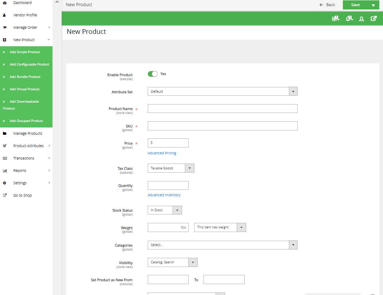Click the Reports bar chart icon
The height and width of the screenshot is (295, 383).
click(x=5, y=171)
